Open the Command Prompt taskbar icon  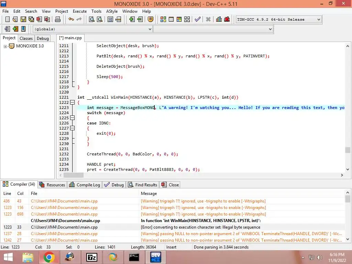(x=134, y=257)
